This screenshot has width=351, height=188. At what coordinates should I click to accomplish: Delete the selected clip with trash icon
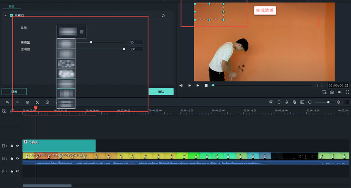click(27, 102)
